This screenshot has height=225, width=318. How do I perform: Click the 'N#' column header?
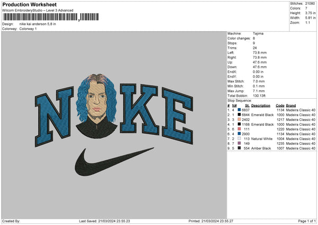click(234, 106)
